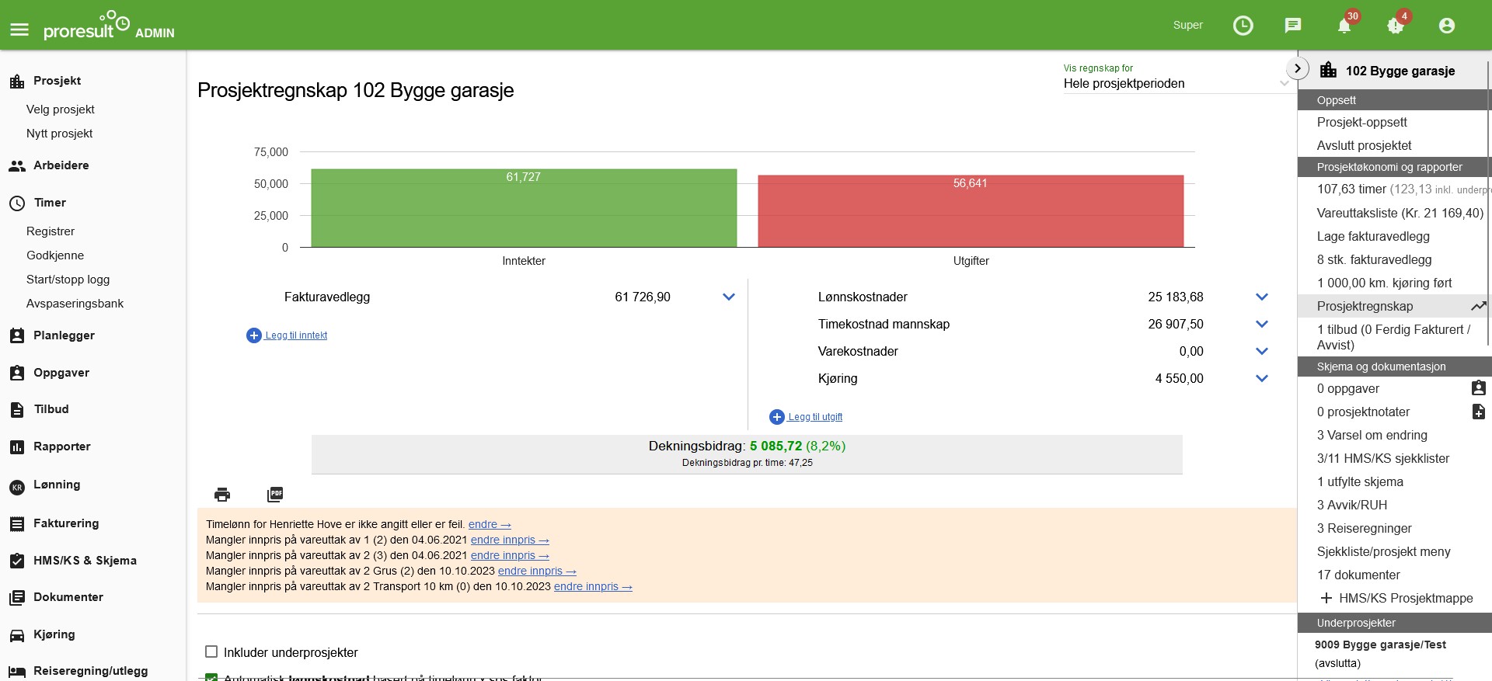Screen dimensions: 1492x681
Task: Enable Inkluder underprosjekter checkbox
Action: [x=211, y=651]
